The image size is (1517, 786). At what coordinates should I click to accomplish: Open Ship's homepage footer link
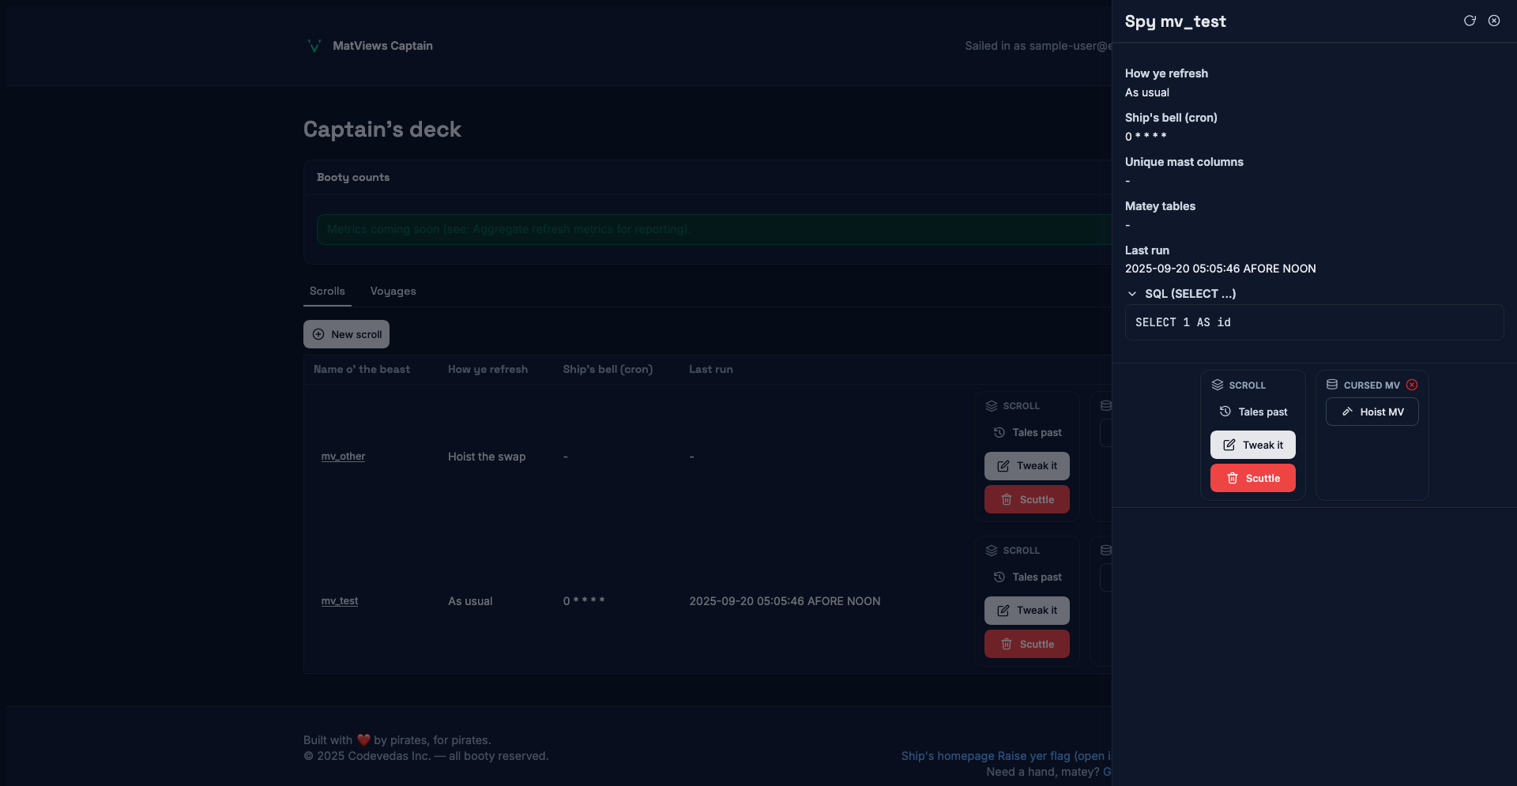pyautogui.click(x=947, y=756)
